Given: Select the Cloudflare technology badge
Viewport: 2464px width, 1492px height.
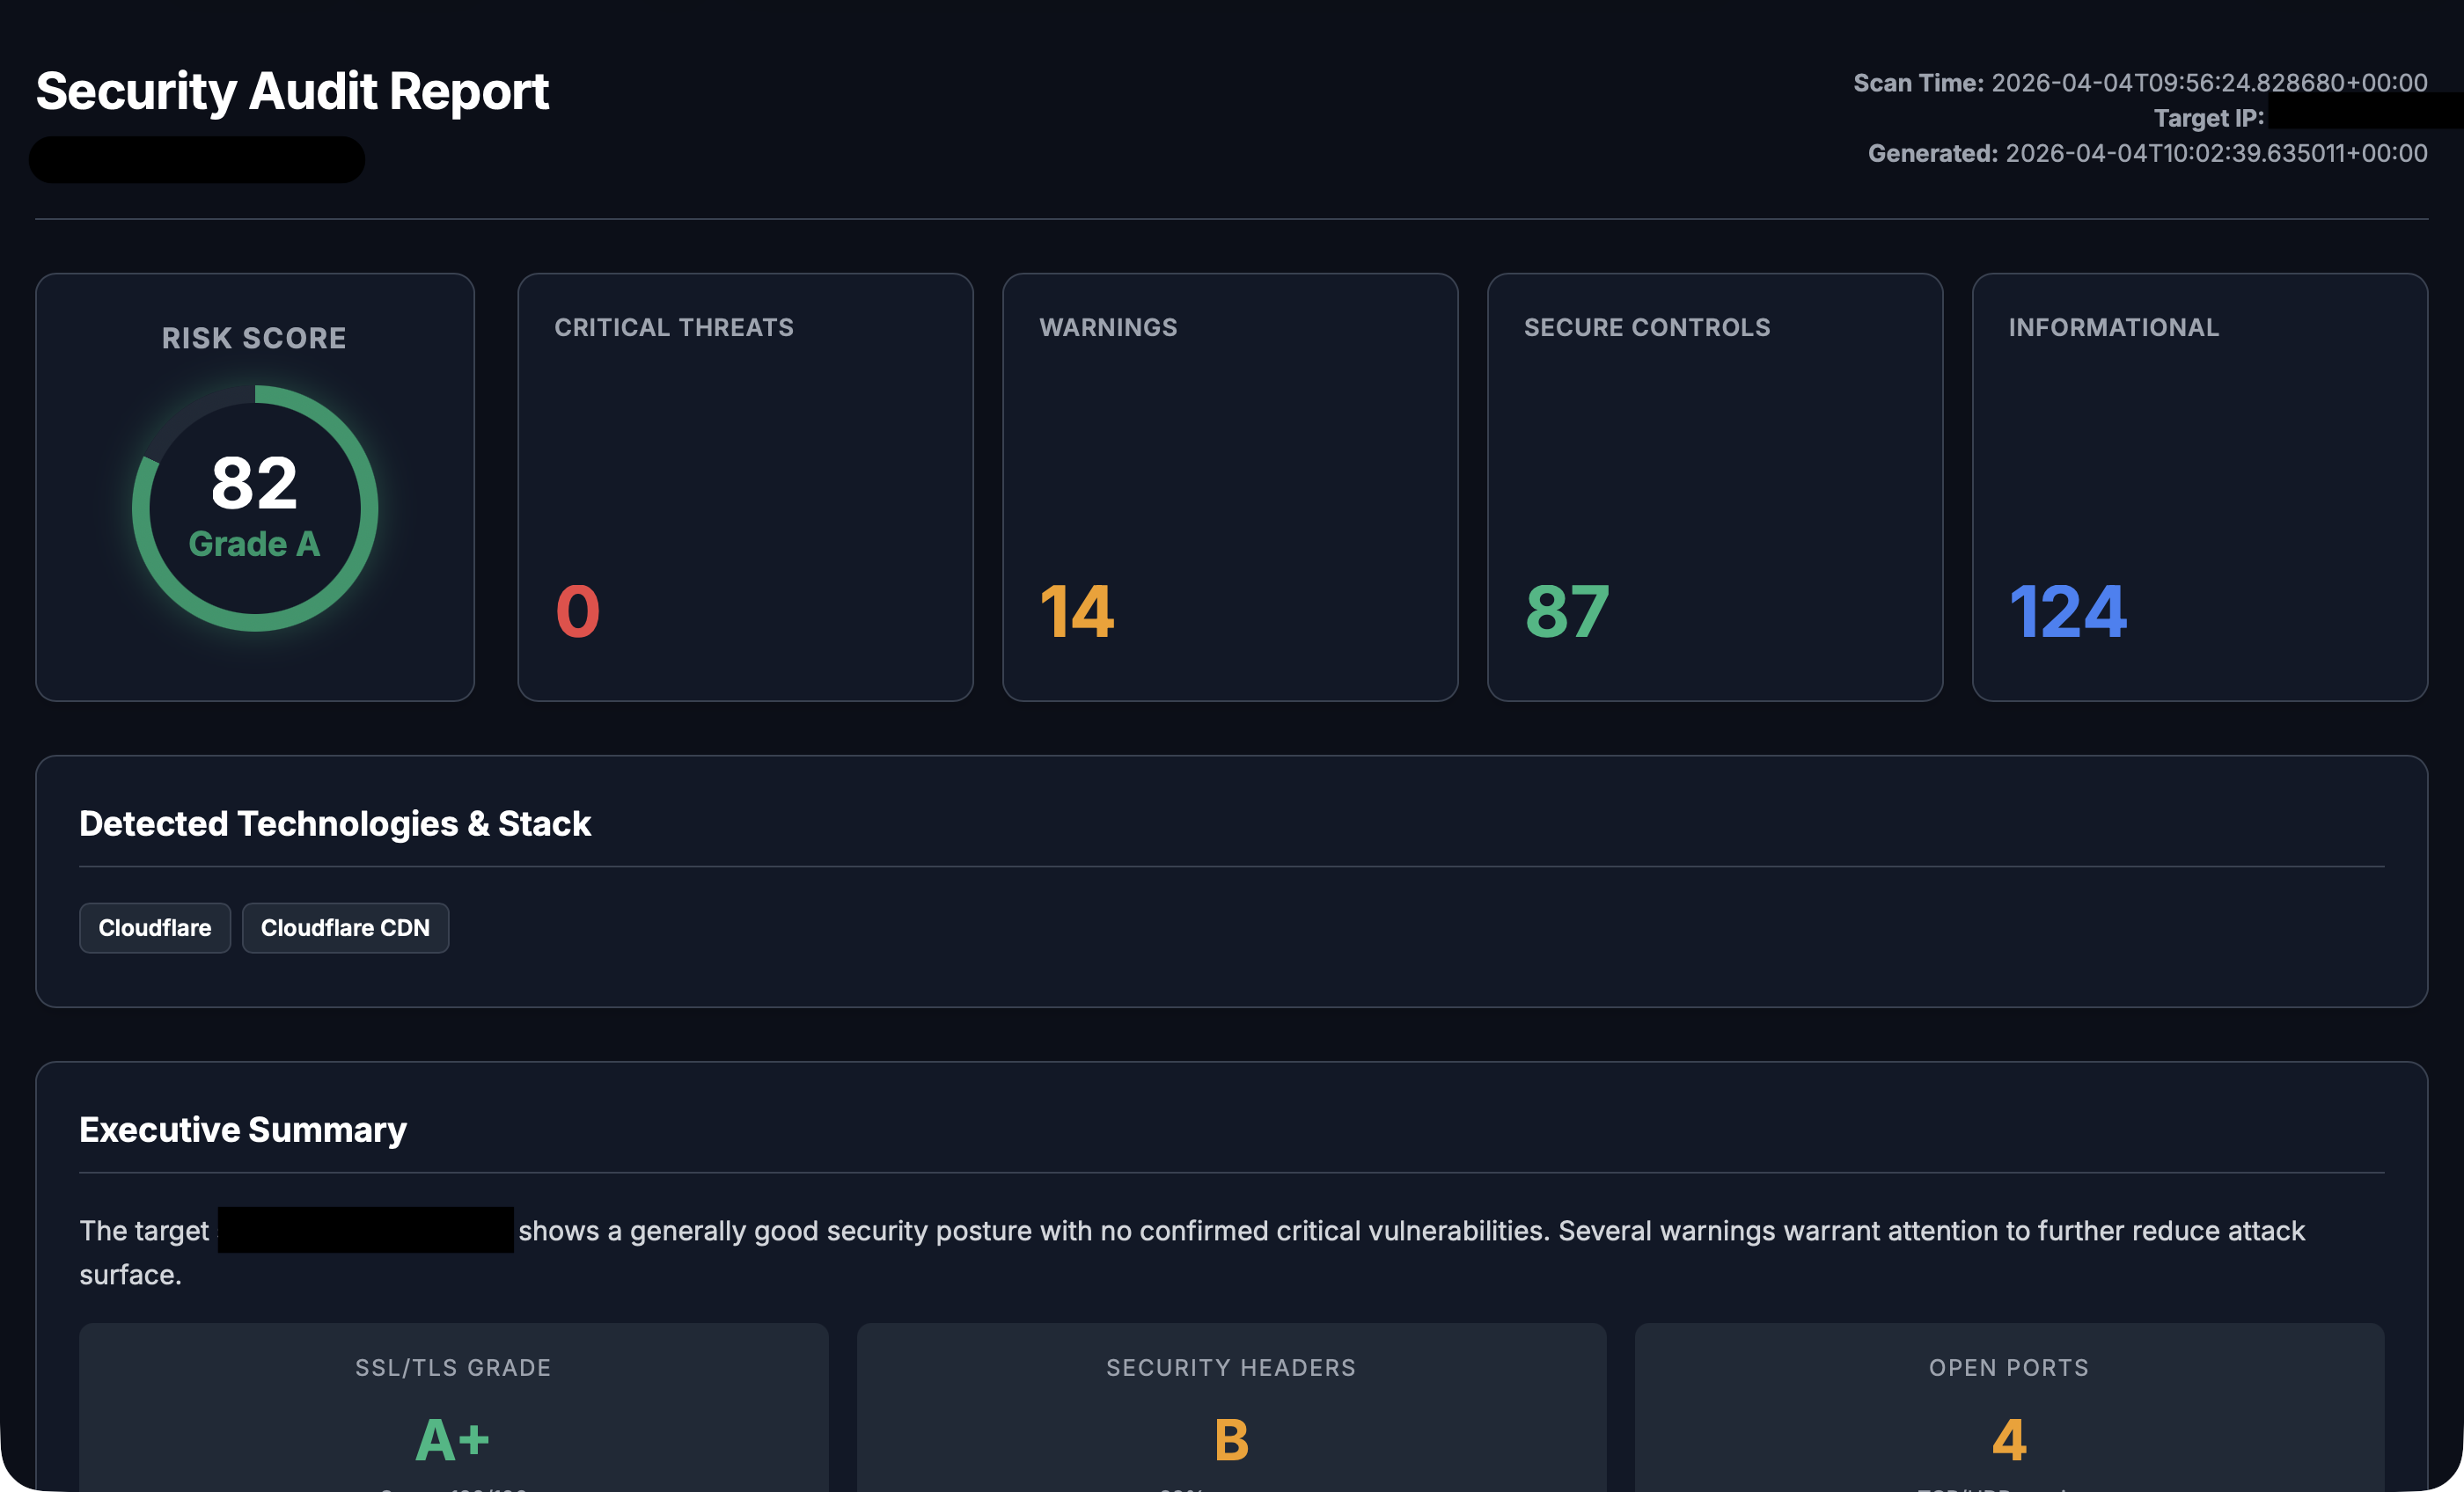Looking at the screenshot, I should point(154,927).
